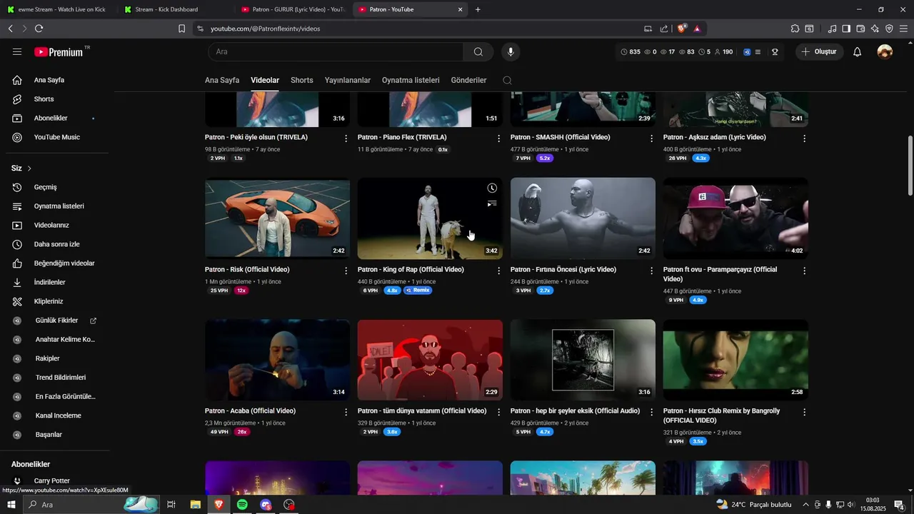Open the account avatar menu
The image size is (914, 514).
point(885,52)
